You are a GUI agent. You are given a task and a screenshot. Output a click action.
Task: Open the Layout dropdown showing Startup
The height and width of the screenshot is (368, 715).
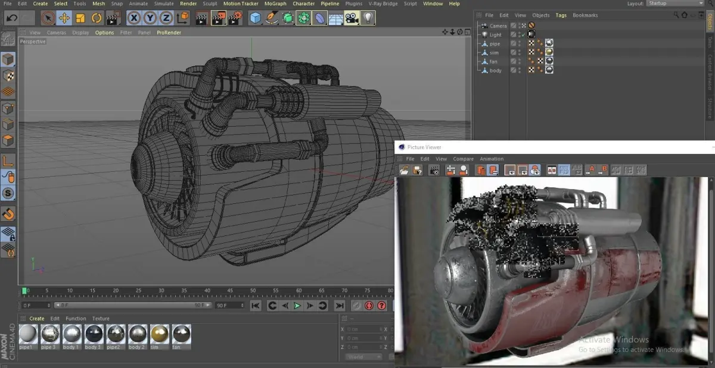coord(675,4)
